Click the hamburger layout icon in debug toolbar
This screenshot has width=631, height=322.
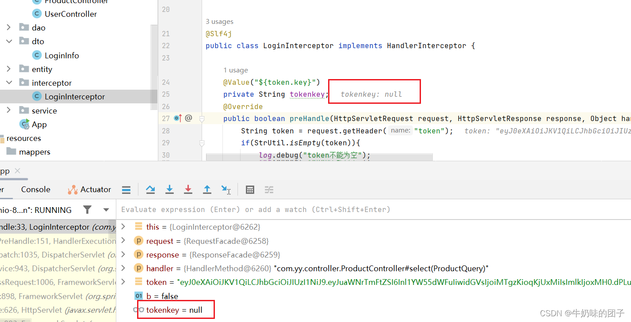pyautogui.click(x=126, y=189)
